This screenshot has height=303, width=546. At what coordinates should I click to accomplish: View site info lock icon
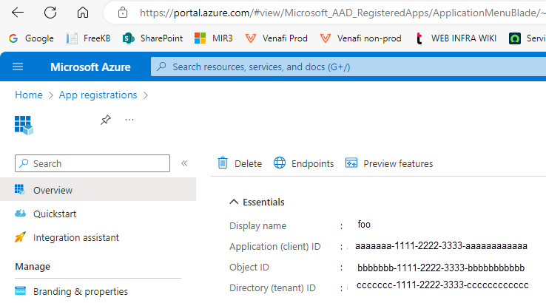click(123, 13)
